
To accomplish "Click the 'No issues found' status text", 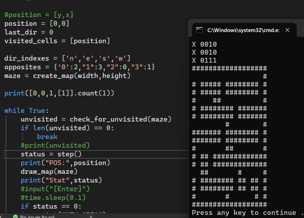I will (x=37, y=217).
